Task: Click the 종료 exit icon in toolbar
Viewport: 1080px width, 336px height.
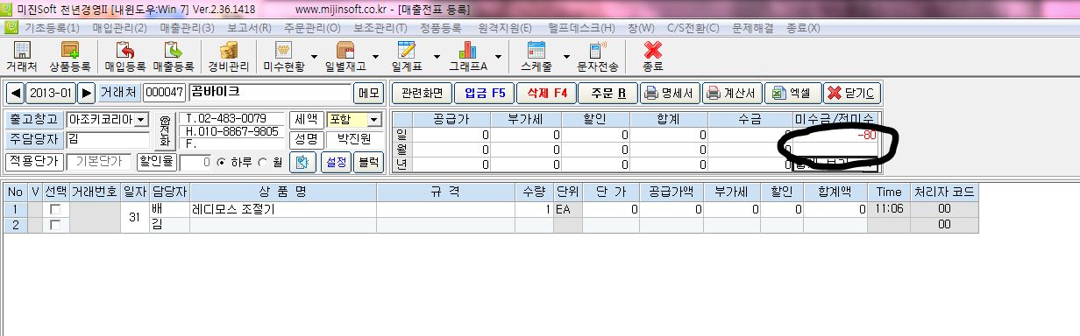Action: (x=652, y=56)
